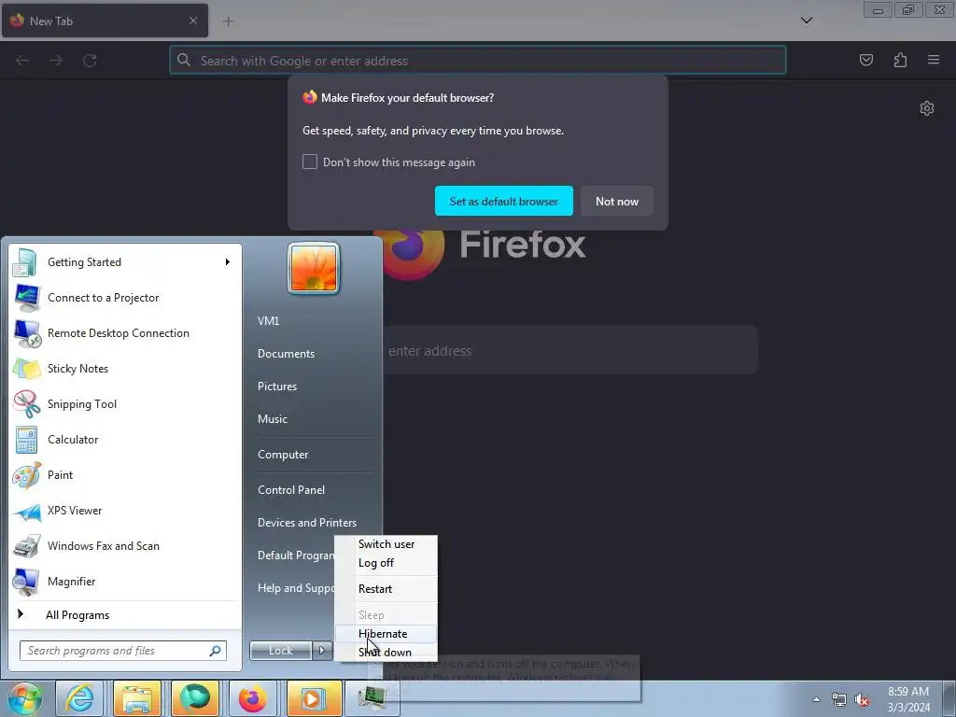Screen dimensions: 956x717
Task: Open Firefox application menu
Action: coord(934,60)
